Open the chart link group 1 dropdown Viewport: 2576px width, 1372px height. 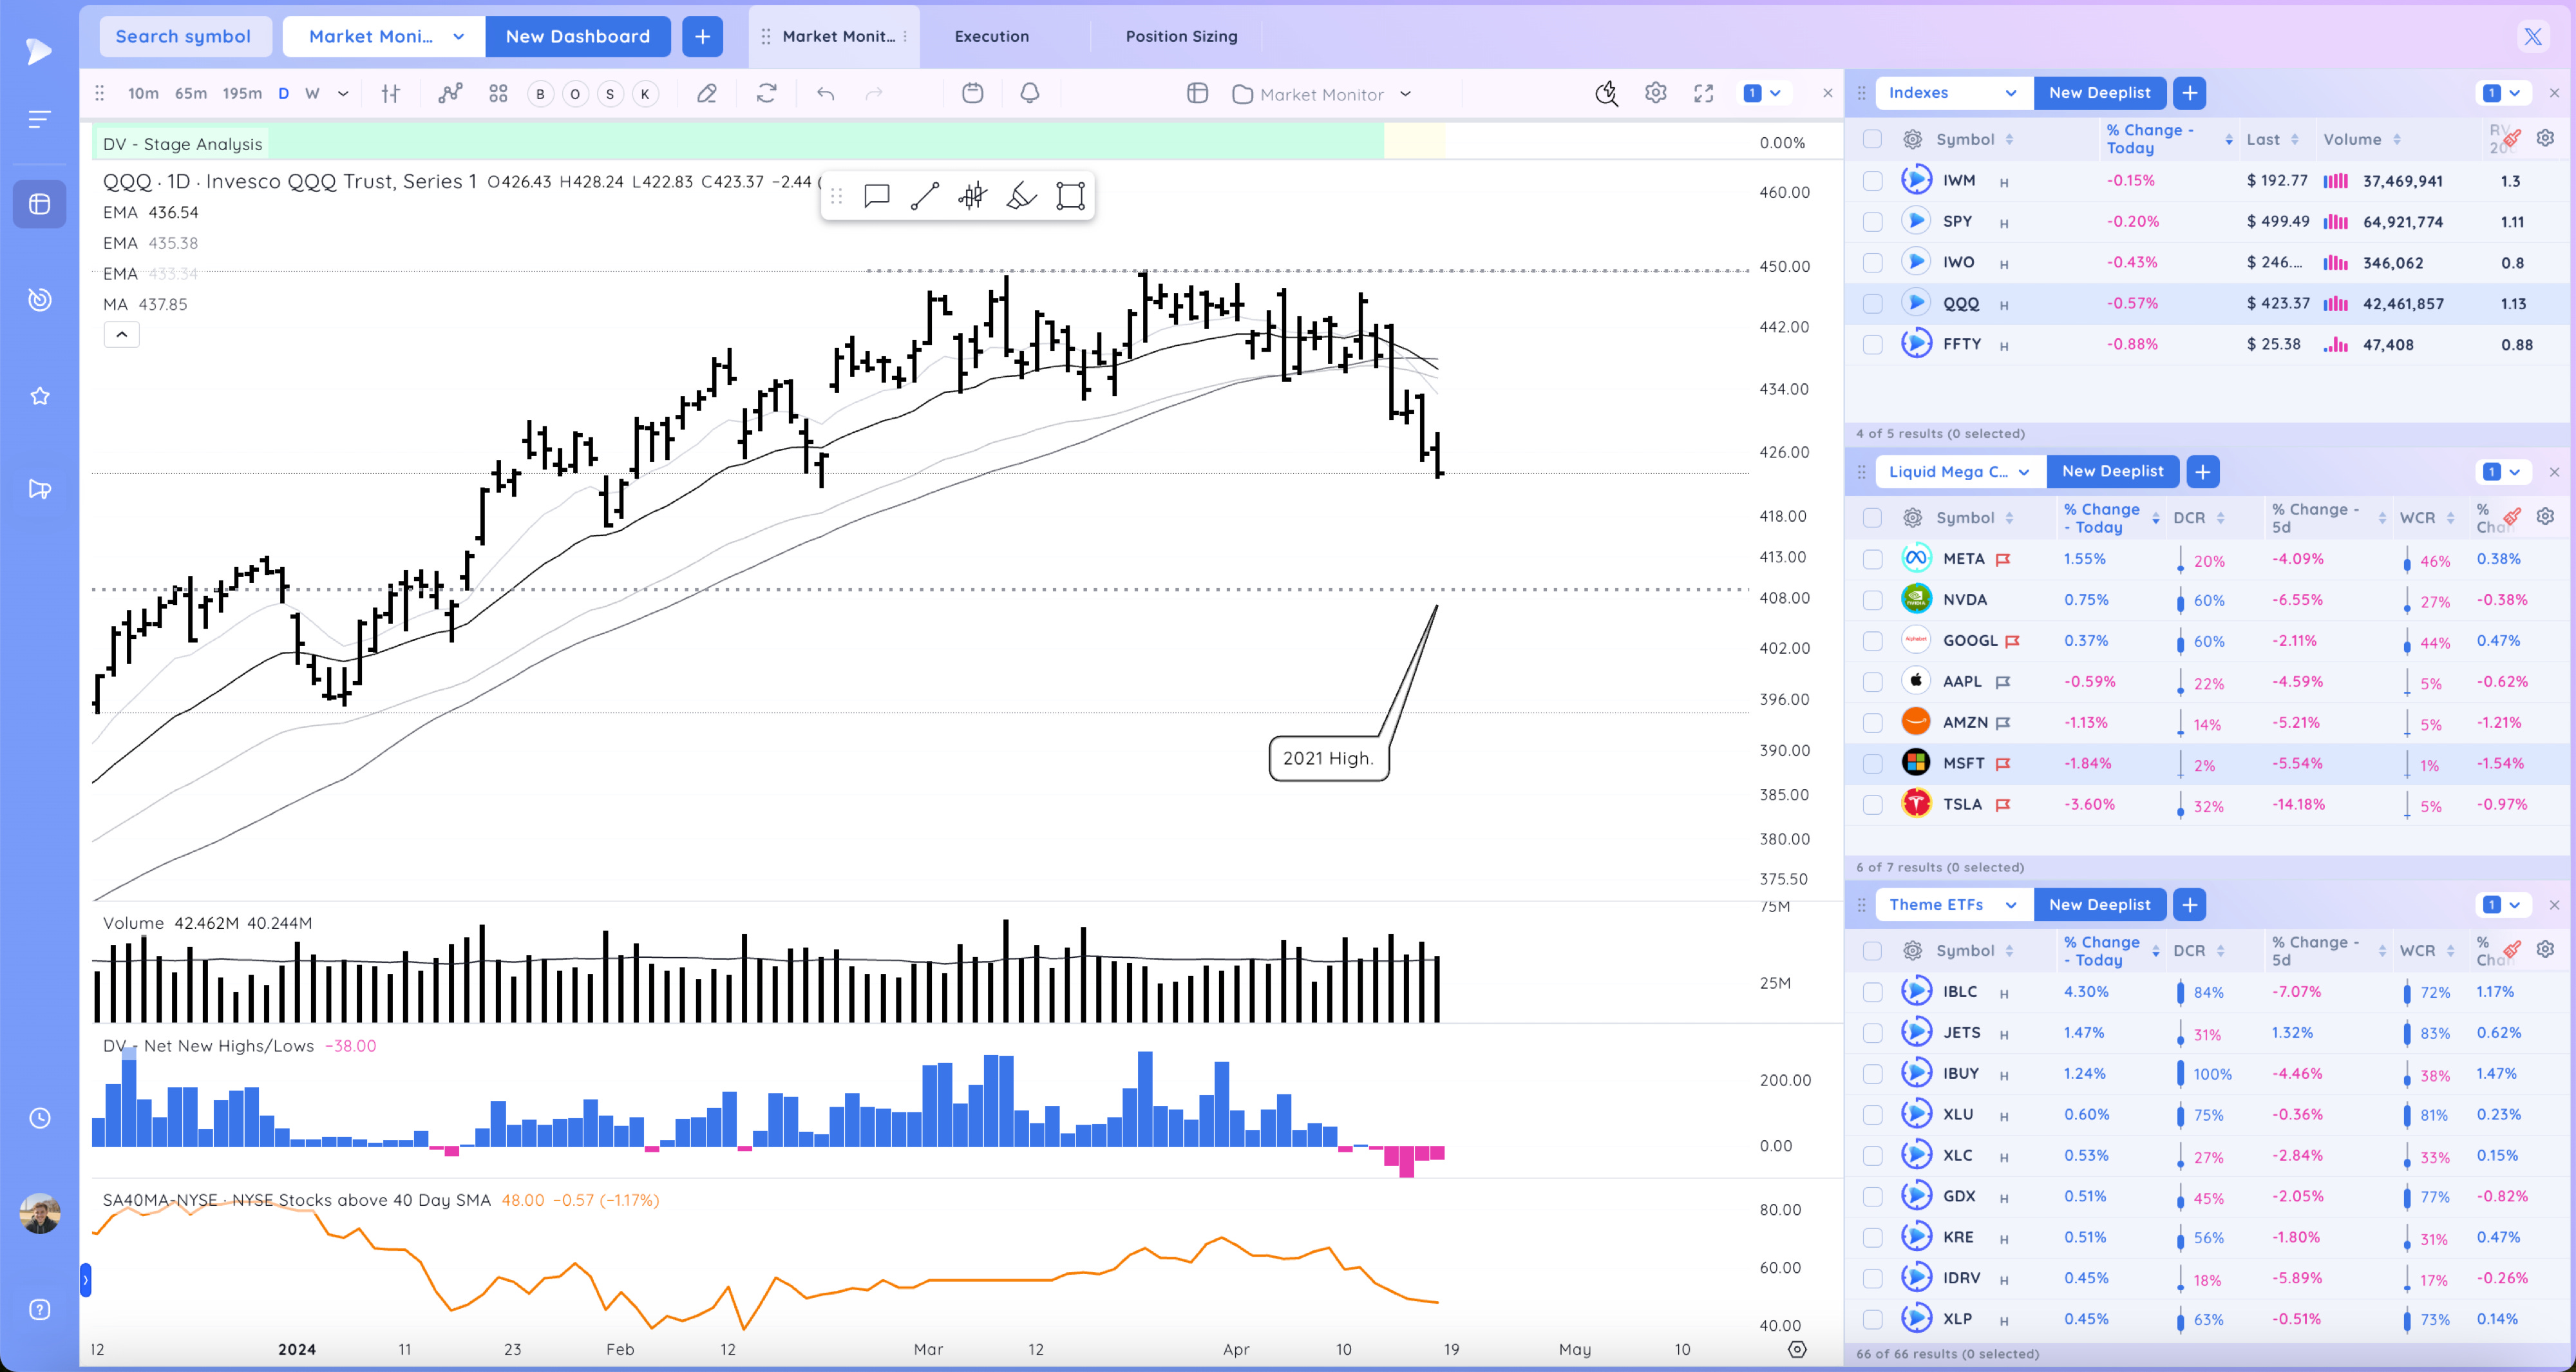pyautogui.click(x=1762, y=93)
